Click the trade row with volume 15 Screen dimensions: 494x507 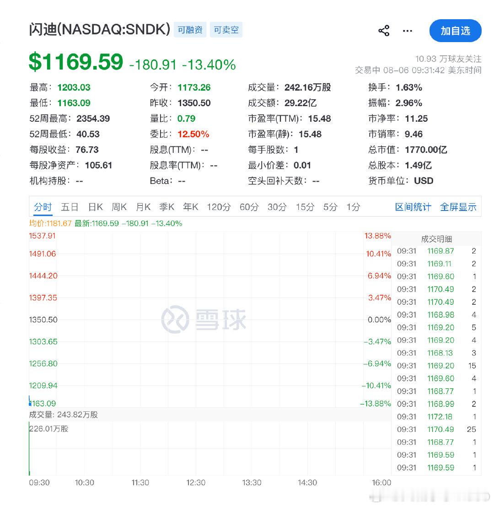click(437, 365)
